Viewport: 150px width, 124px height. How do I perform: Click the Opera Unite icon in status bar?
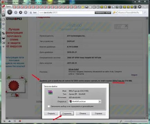pos(15,121)
